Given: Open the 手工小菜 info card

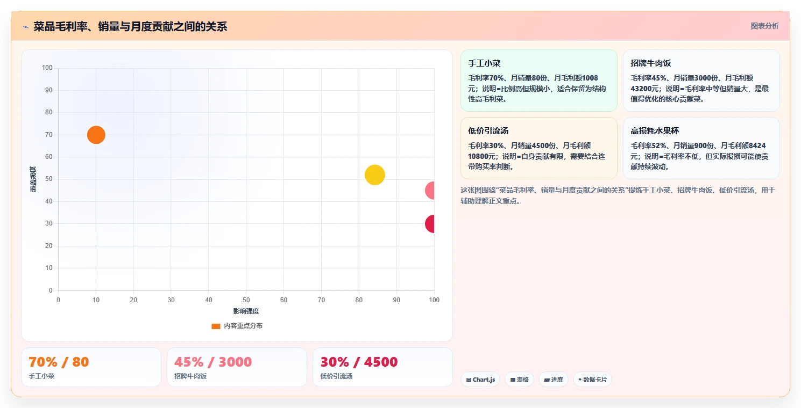Looking at the screenshot, I should click(538, 81).
